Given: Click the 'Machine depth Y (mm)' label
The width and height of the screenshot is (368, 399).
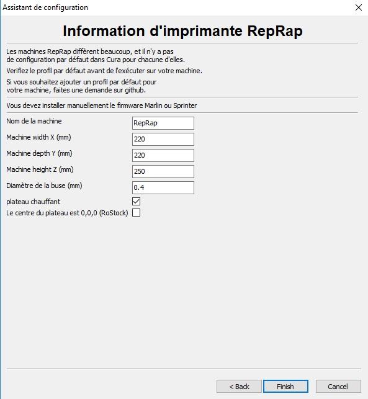Looking at the screenshot, I should [x=39, y=153].
